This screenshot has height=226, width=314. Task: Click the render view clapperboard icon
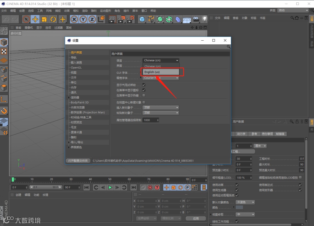click(112, 19)
